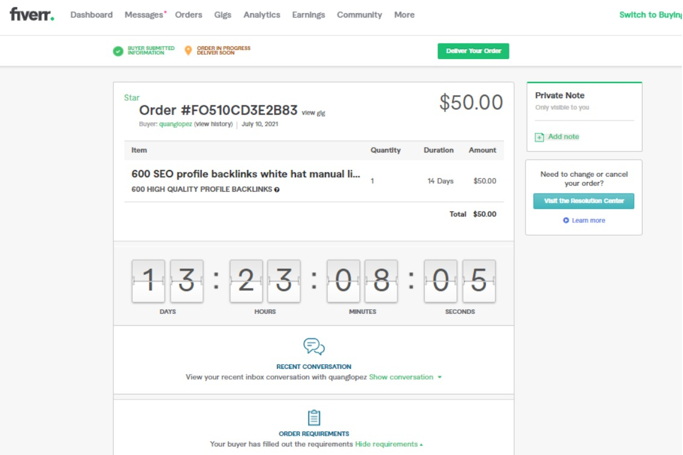Viewport: 683px width, 455px height.
Task: Click Visit the Resolution Center button
Action: click(x=584, y=201)
